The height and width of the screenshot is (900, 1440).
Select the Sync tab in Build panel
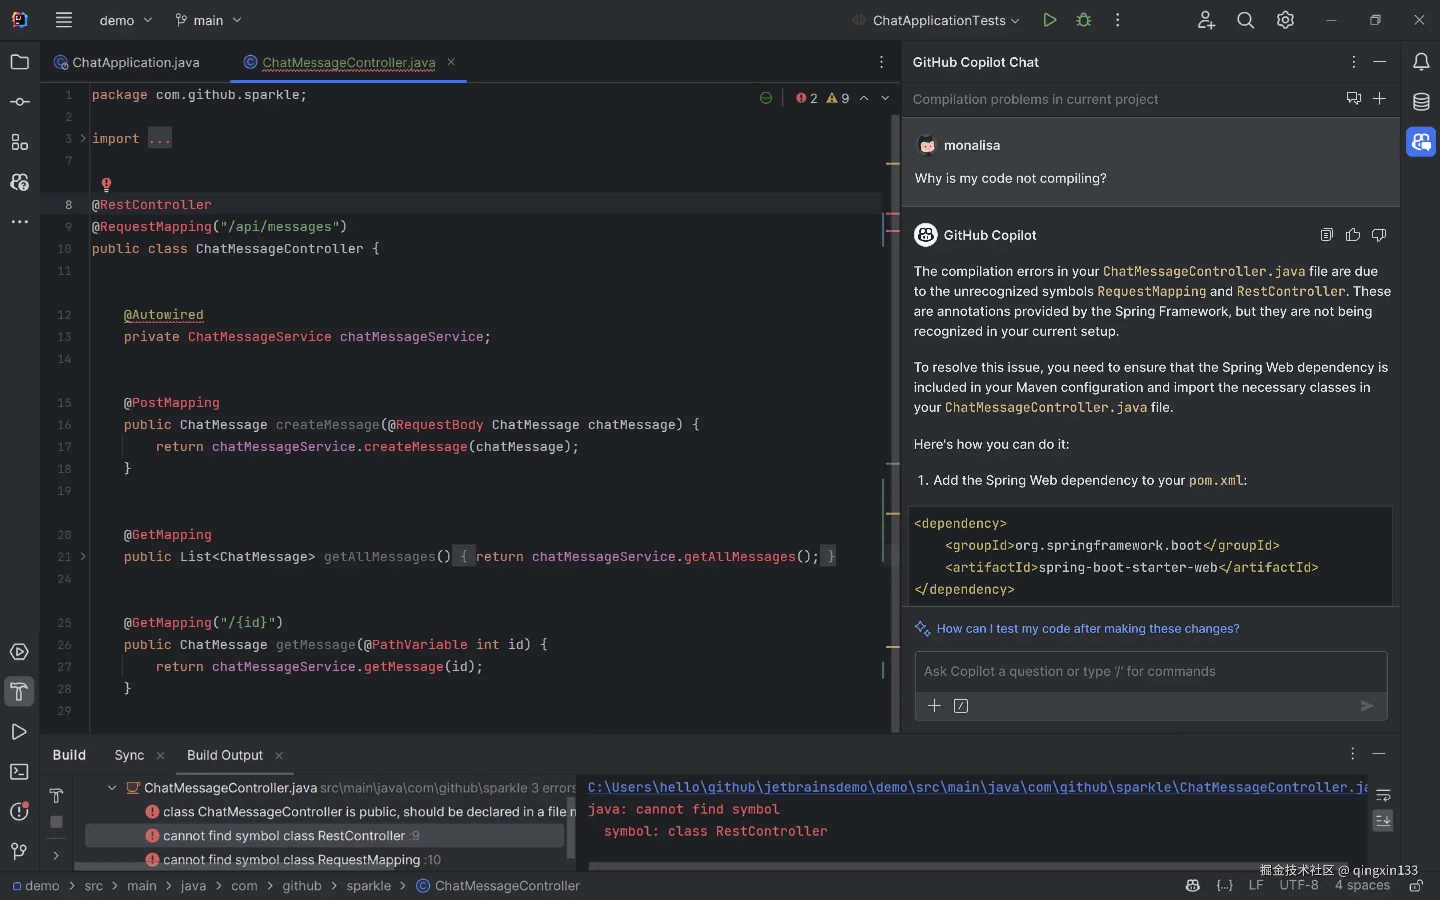pos(129,755)
